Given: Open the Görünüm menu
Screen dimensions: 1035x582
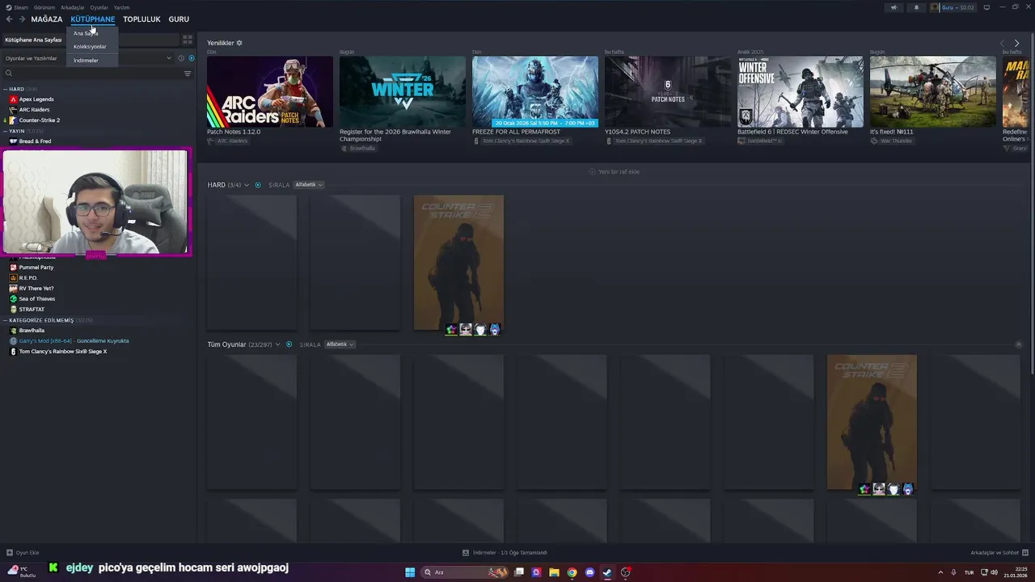Looking at the screenshot, I should pyautogui.click(x=44, y=7).
